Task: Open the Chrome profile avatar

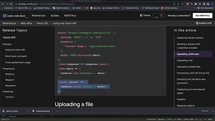Action: tap(208, 4)
